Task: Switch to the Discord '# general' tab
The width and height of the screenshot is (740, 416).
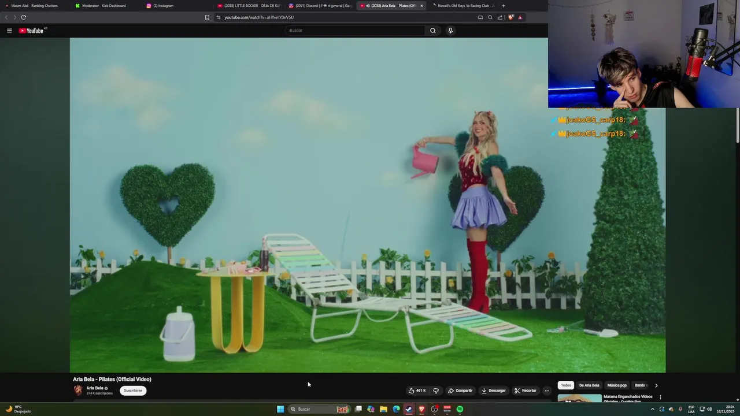Action: [x=320, y=6]
